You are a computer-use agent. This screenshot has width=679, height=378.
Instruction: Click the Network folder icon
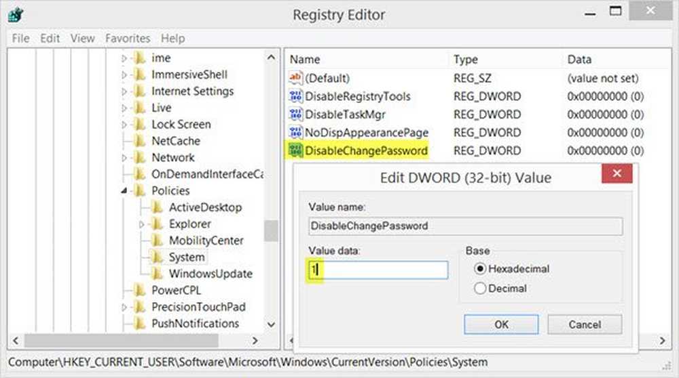[139, 158]
